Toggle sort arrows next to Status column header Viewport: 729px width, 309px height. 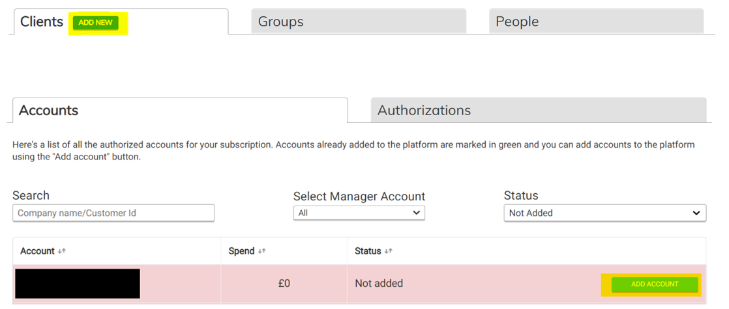pos(388,251)
